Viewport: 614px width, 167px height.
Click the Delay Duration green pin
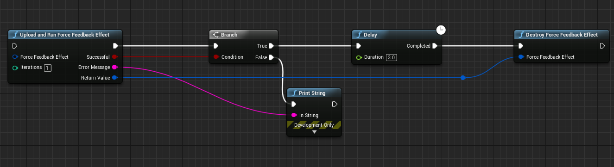[359, 57]
